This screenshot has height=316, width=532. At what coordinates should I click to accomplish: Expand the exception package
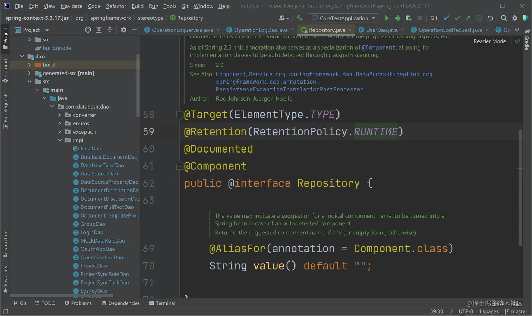(60, 132)
